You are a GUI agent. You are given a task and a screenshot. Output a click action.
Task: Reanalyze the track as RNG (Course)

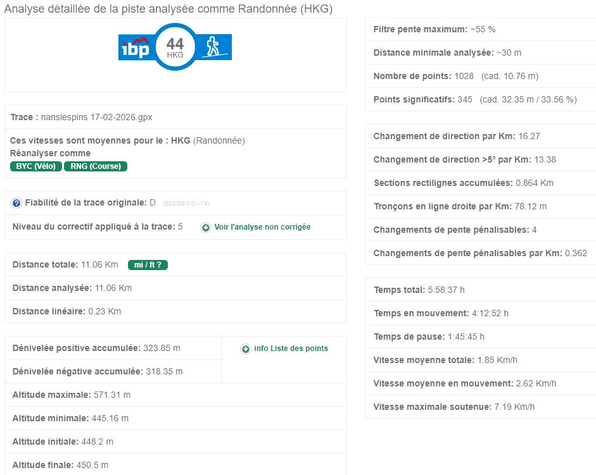coord(96,166)
